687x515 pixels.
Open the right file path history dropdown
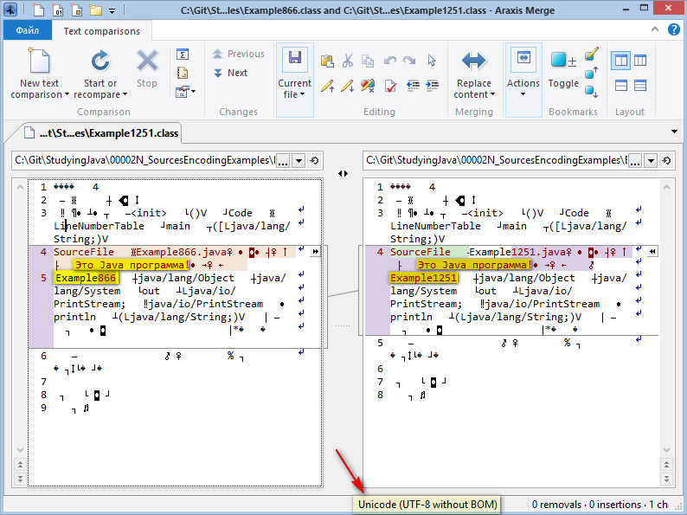[x=651, y=161]
